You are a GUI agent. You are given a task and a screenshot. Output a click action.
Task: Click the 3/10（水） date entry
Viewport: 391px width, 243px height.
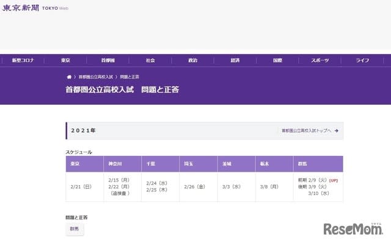[x=319, y=193]
